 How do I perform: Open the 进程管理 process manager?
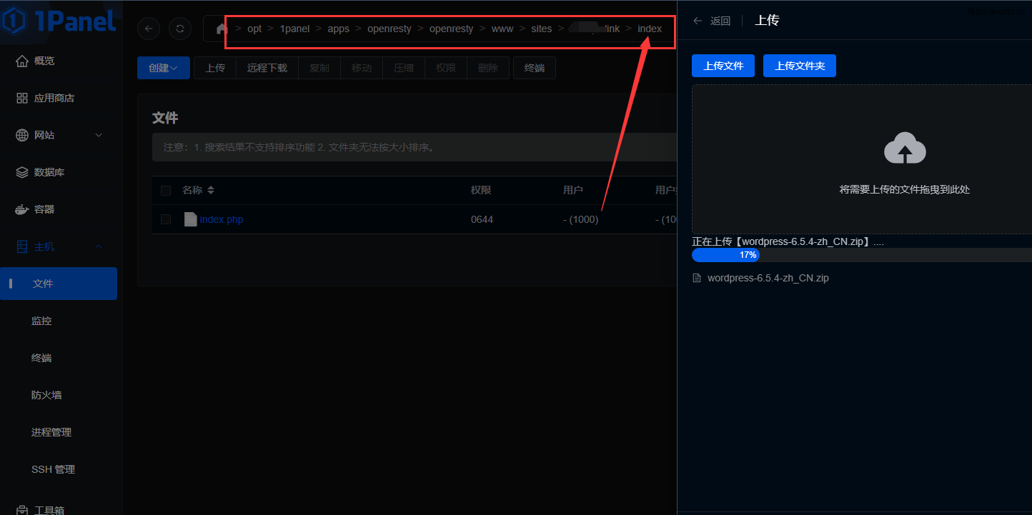point(51,432)
